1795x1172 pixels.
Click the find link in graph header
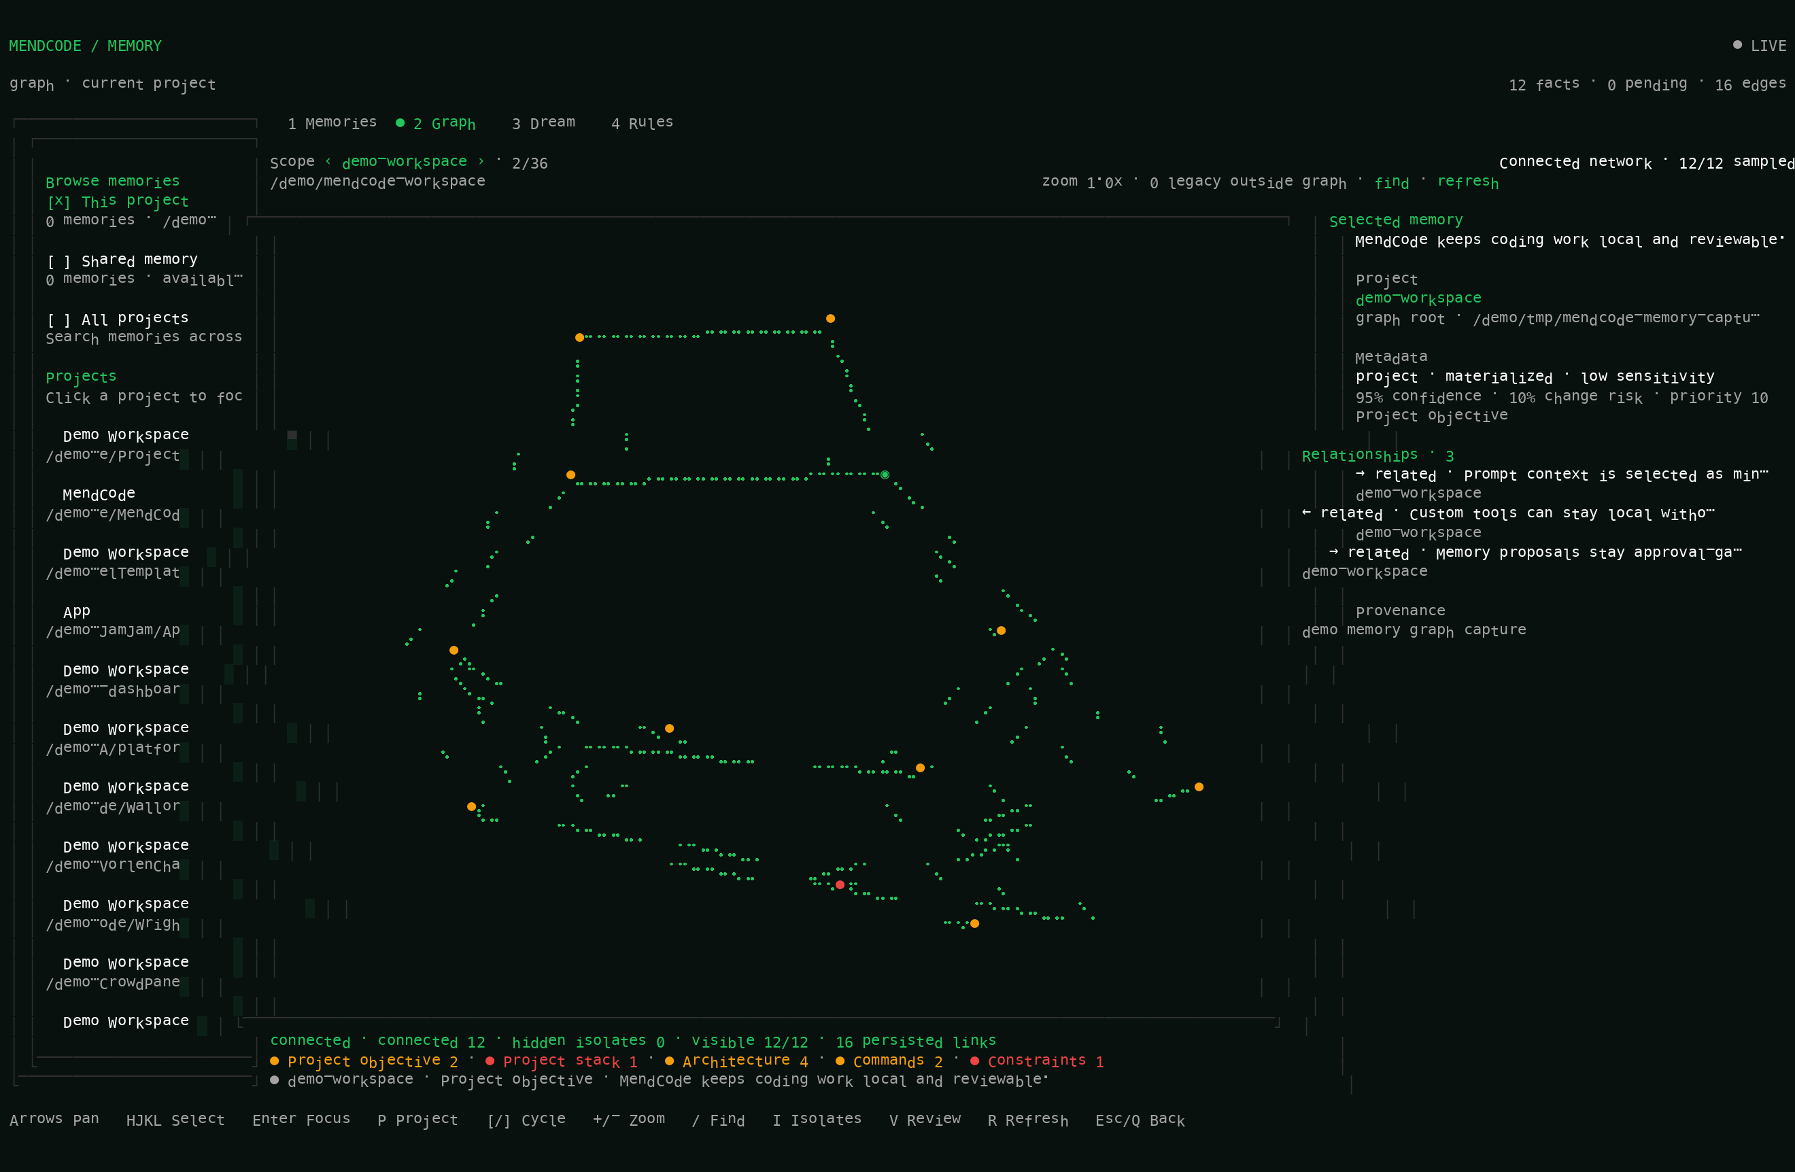click(1392, 182)
